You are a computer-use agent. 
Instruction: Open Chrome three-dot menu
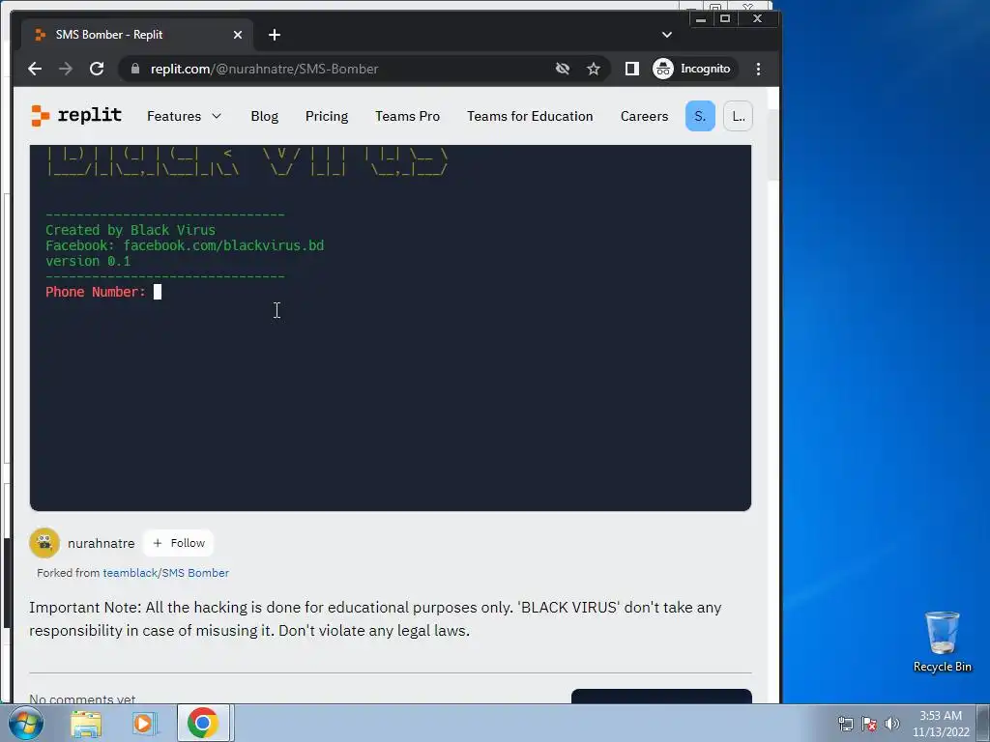point(758,69)
